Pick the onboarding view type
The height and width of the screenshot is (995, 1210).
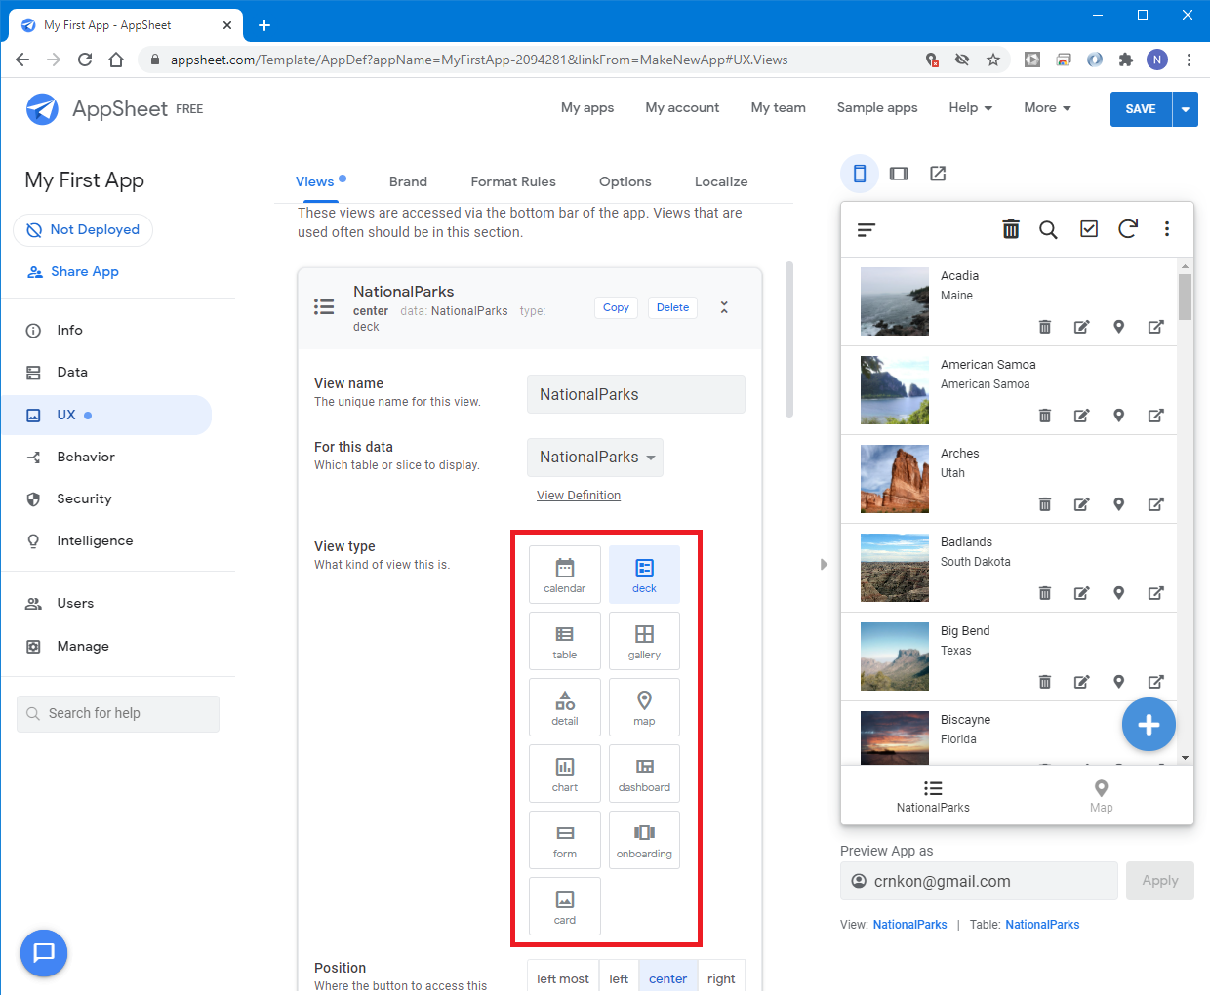coord(644,840)
